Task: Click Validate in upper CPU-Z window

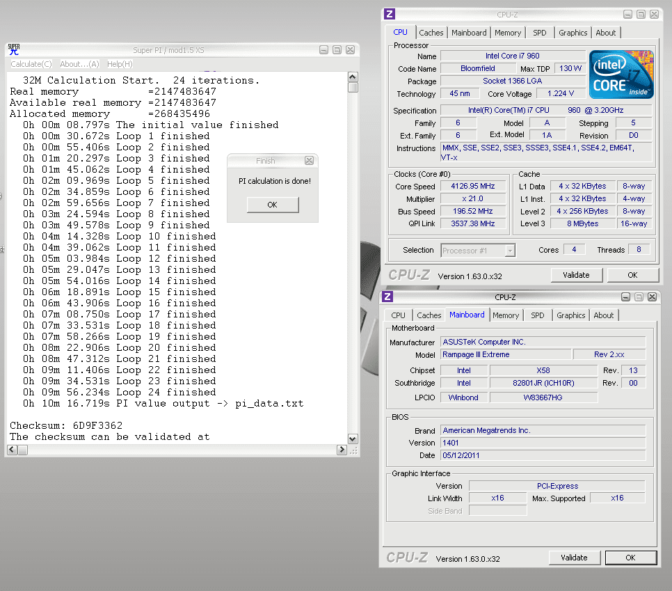Action: 577,275
